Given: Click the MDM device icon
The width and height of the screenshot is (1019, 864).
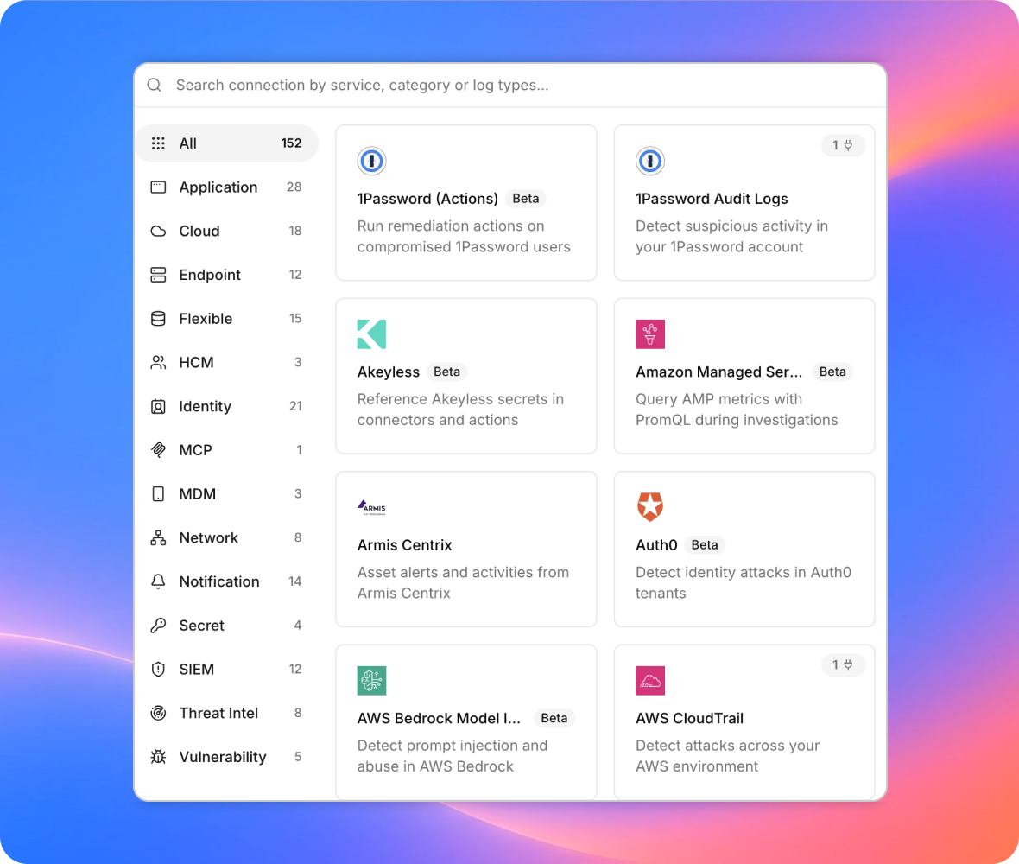Looking at the screenshot, I should tap(158, 494).
